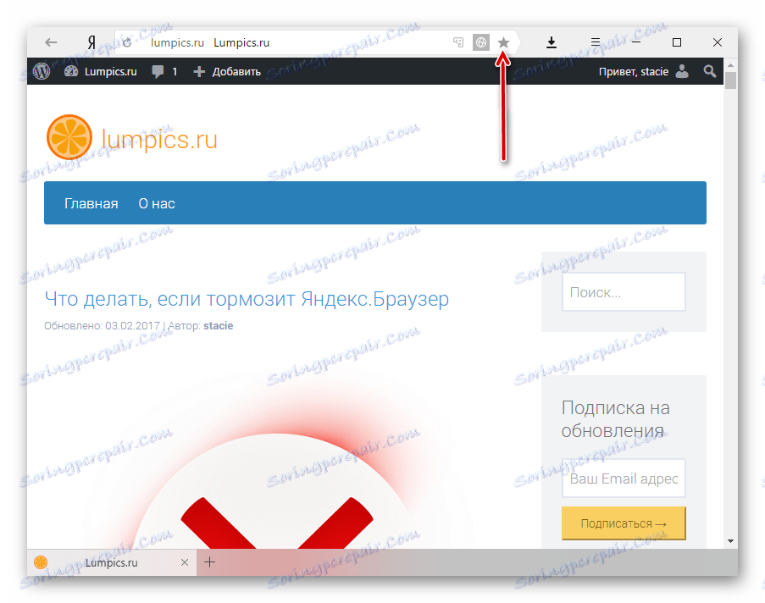765x603 pixels.
Task: Open article Что делать, если тормозит Яндекс.Браузер
Action: [x=247, y=299]
